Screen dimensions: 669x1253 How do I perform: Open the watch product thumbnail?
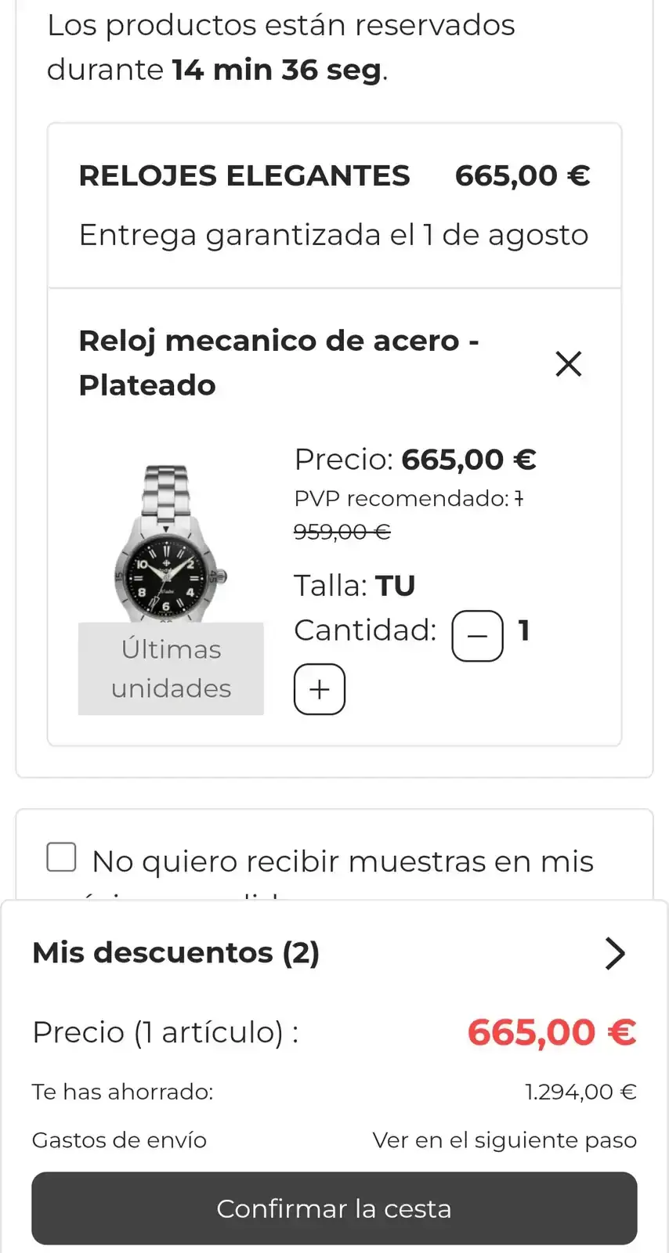point(171,543)
